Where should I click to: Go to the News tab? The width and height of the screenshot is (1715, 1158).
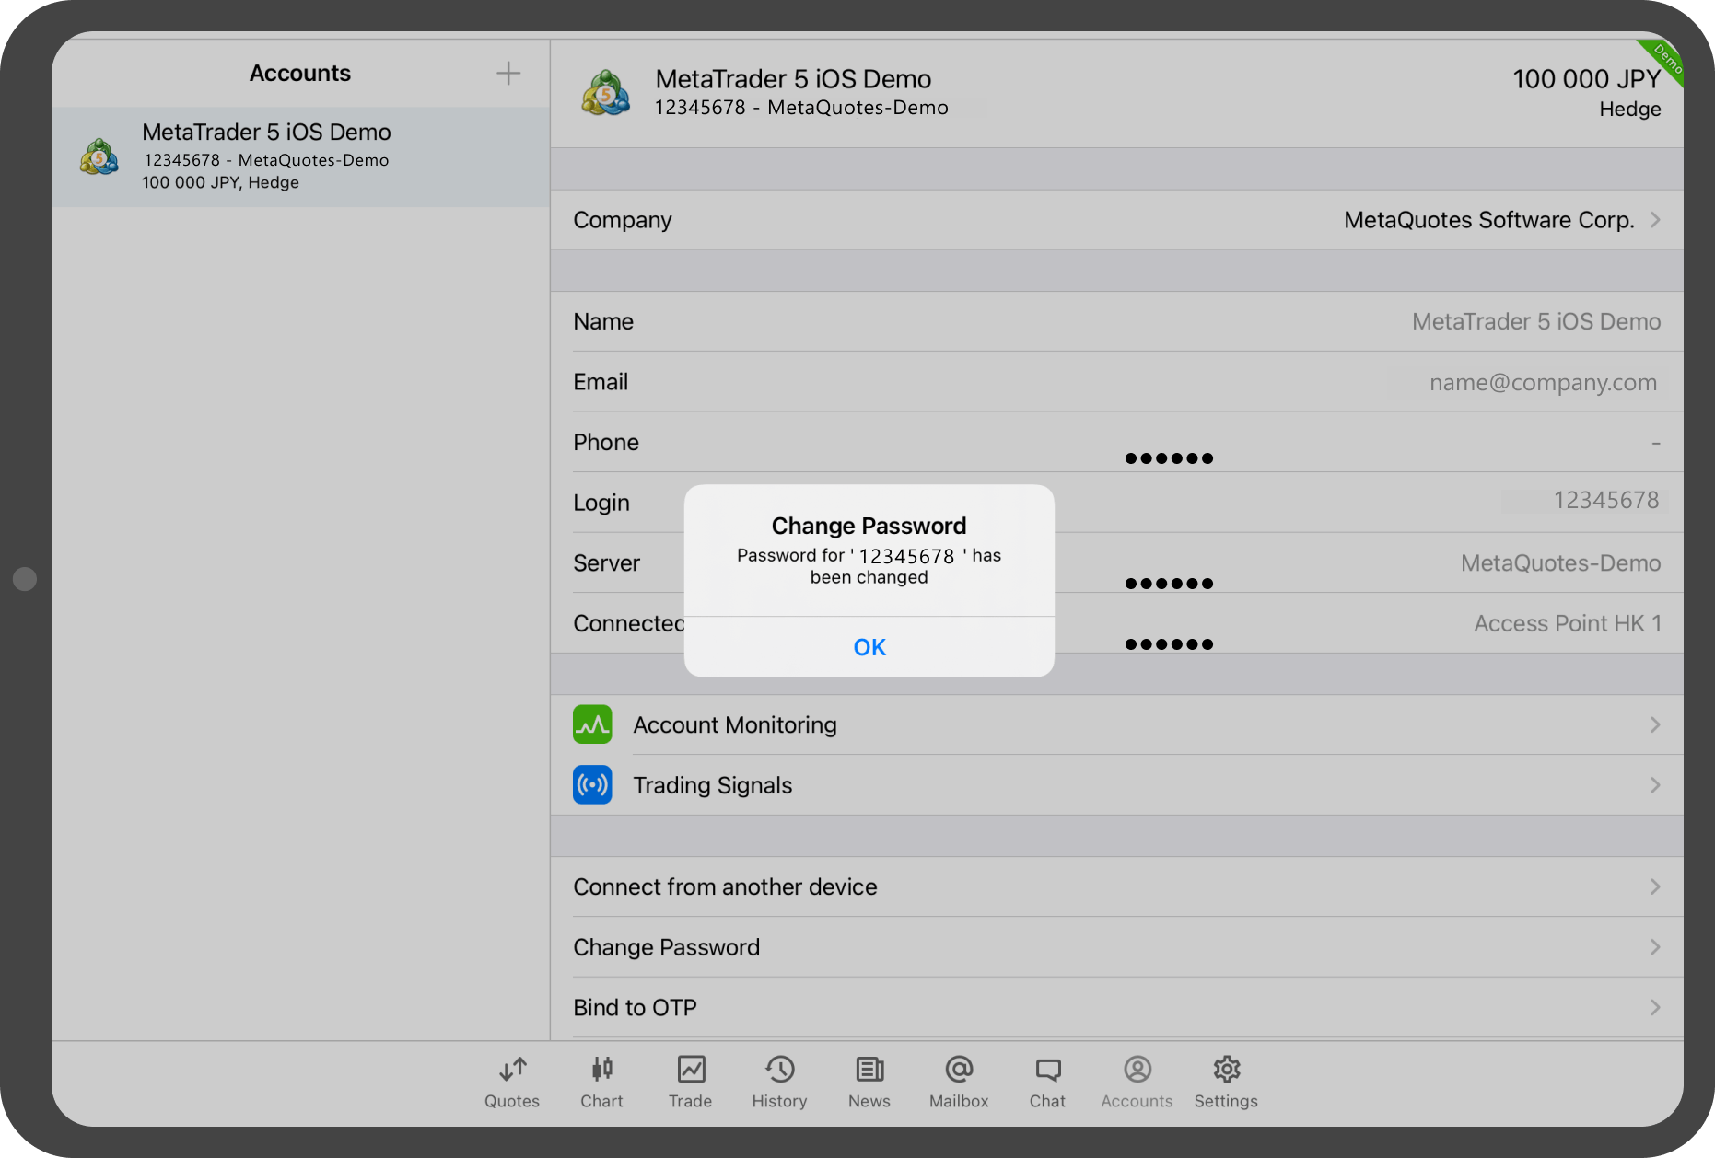(x=869, y=1082)
